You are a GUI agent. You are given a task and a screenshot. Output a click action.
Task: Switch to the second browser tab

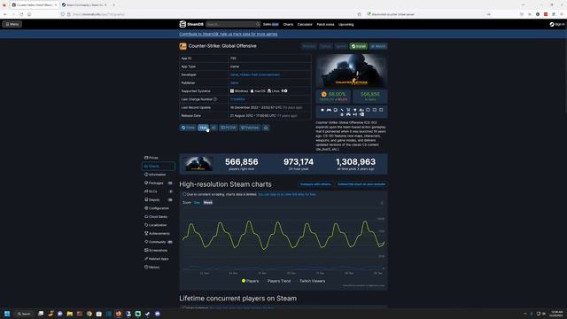point(84,5)
